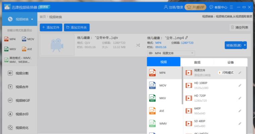The image size is (255, 134).
Task: Switch to the 音频 tab
Action: 197,62
